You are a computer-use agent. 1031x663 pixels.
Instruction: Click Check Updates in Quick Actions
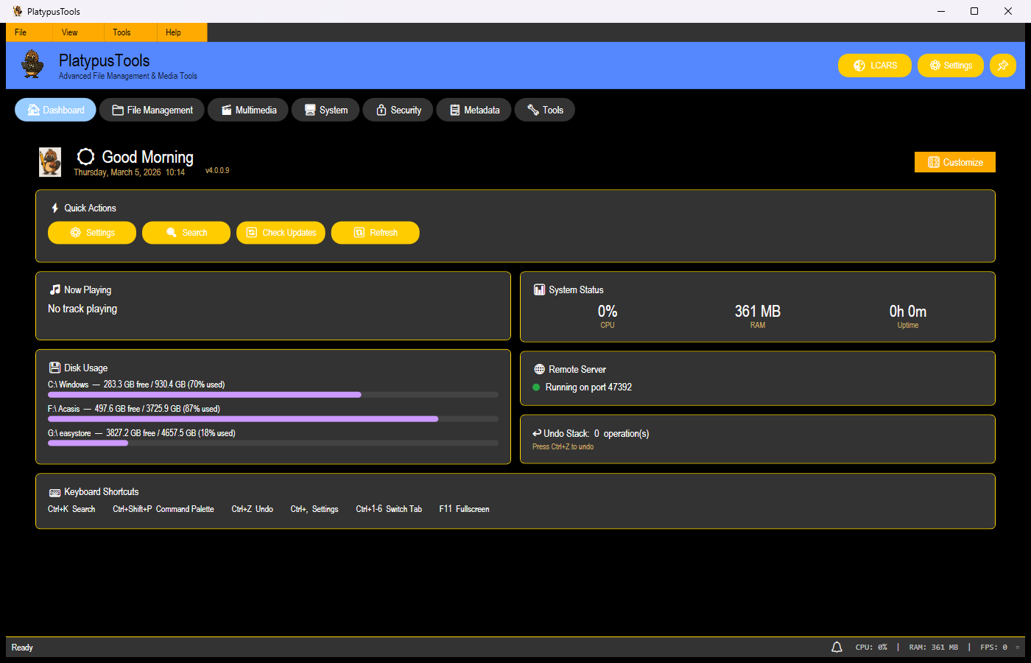click(281, 232)
